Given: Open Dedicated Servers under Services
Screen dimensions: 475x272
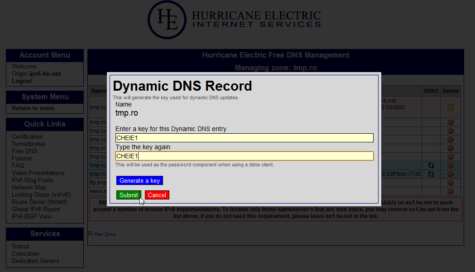Looking at the screenshot, I should tap(35, 261).
